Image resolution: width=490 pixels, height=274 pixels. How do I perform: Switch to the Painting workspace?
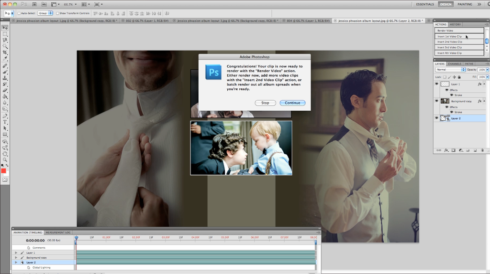(x=465, y=4)
